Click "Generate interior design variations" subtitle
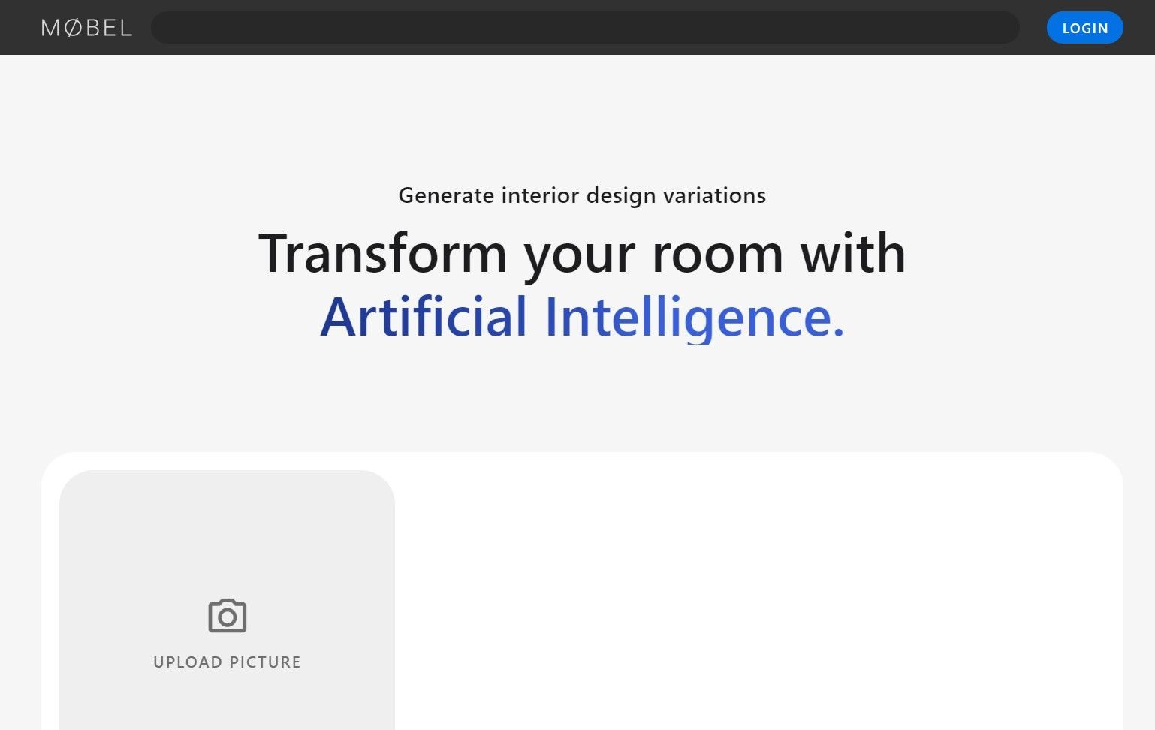 click(582, 195)
